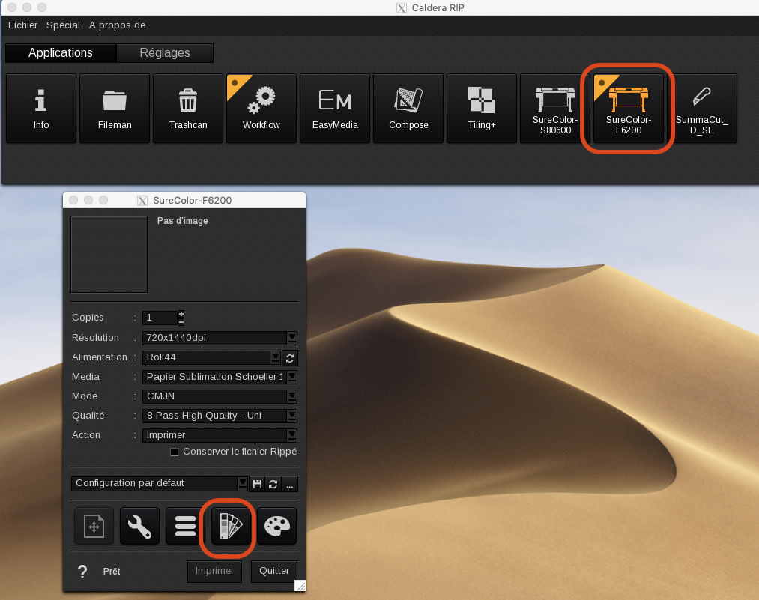Open configuration more options button

(x=289, y=484)
